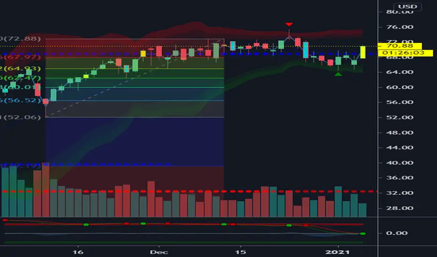Select the 70.88 current price label

(x=399, y=46)
